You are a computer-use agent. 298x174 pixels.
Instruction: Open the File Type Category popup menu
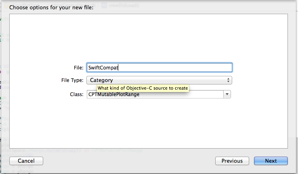click(x=159, y=80)
